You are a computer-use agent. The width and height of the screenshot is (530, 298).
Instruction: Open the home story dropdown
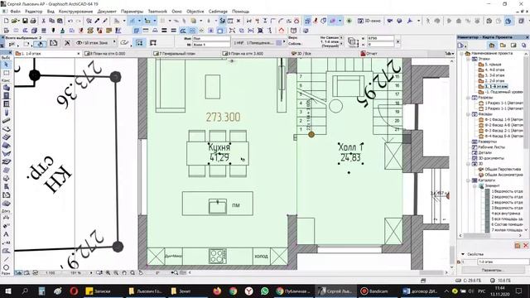(341, 44)
